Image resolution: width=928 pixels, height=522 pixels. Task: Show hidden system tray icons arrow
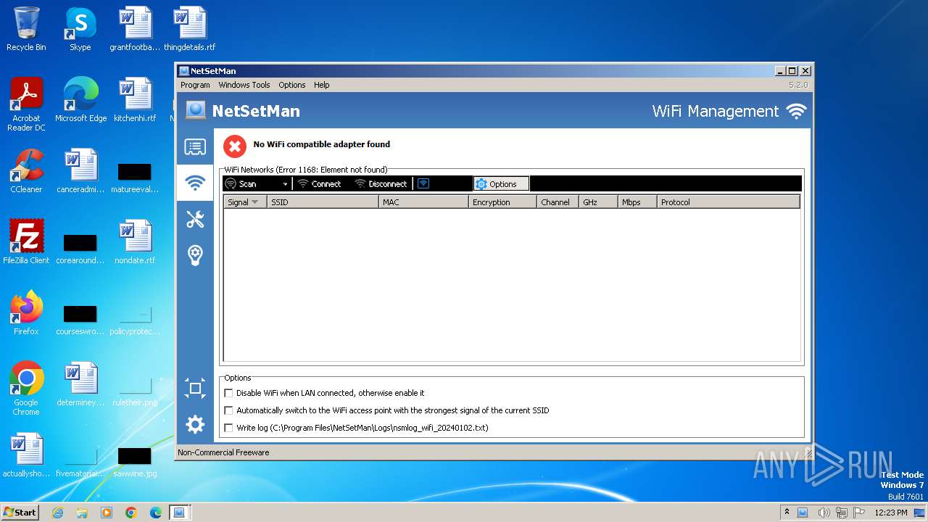(787, 513)
